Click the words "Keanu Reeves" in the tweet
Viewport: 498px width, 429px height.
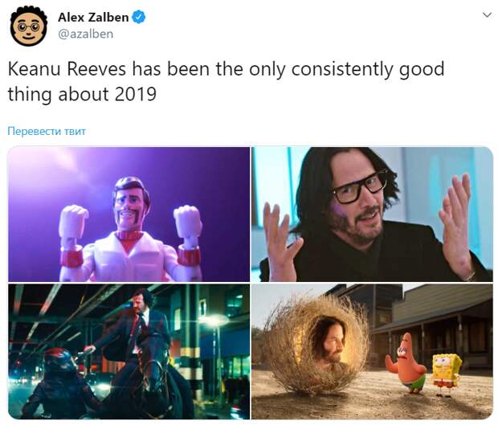(67, 69)
